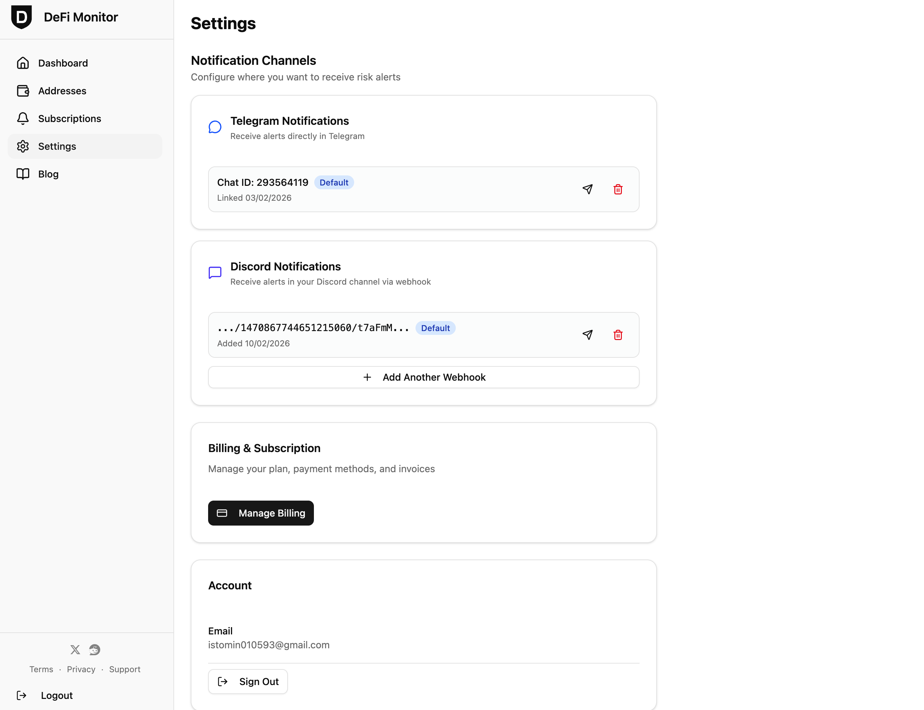Click the book icon beside Blog
This screenshot has width=924, height=710.
23,174
